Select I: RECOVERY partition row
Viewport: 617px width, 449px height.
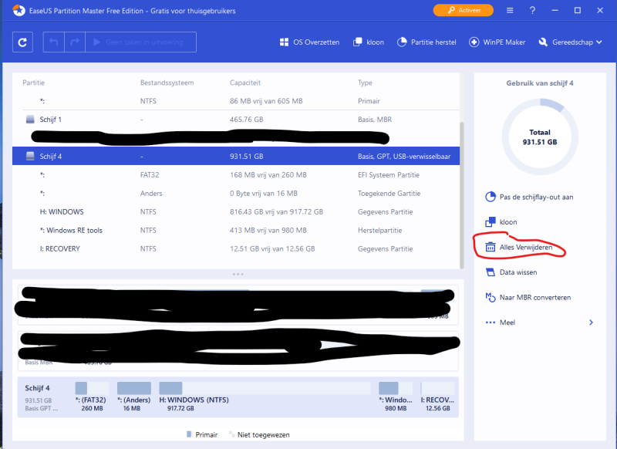click(236, 248)
